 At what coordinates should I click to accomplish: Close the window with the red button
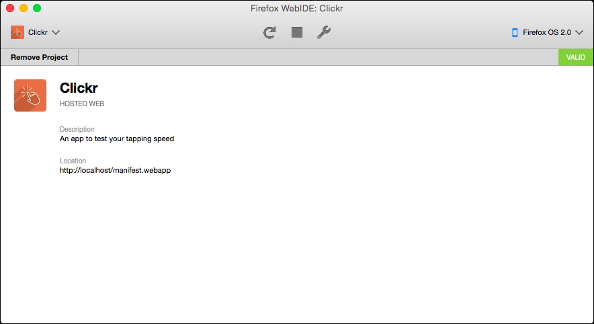point(10,8)
